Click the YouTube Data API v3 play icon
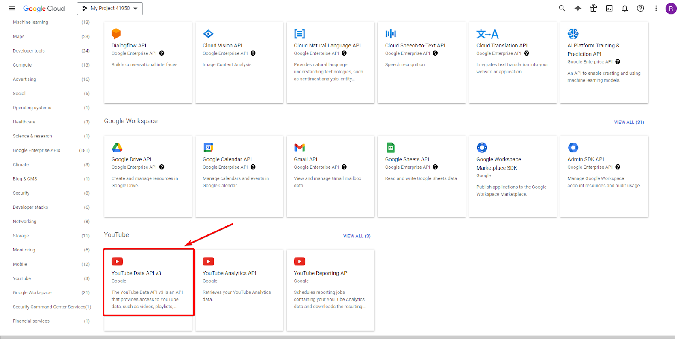This screenshot has width=684, height=339. [x=117, y=261]
